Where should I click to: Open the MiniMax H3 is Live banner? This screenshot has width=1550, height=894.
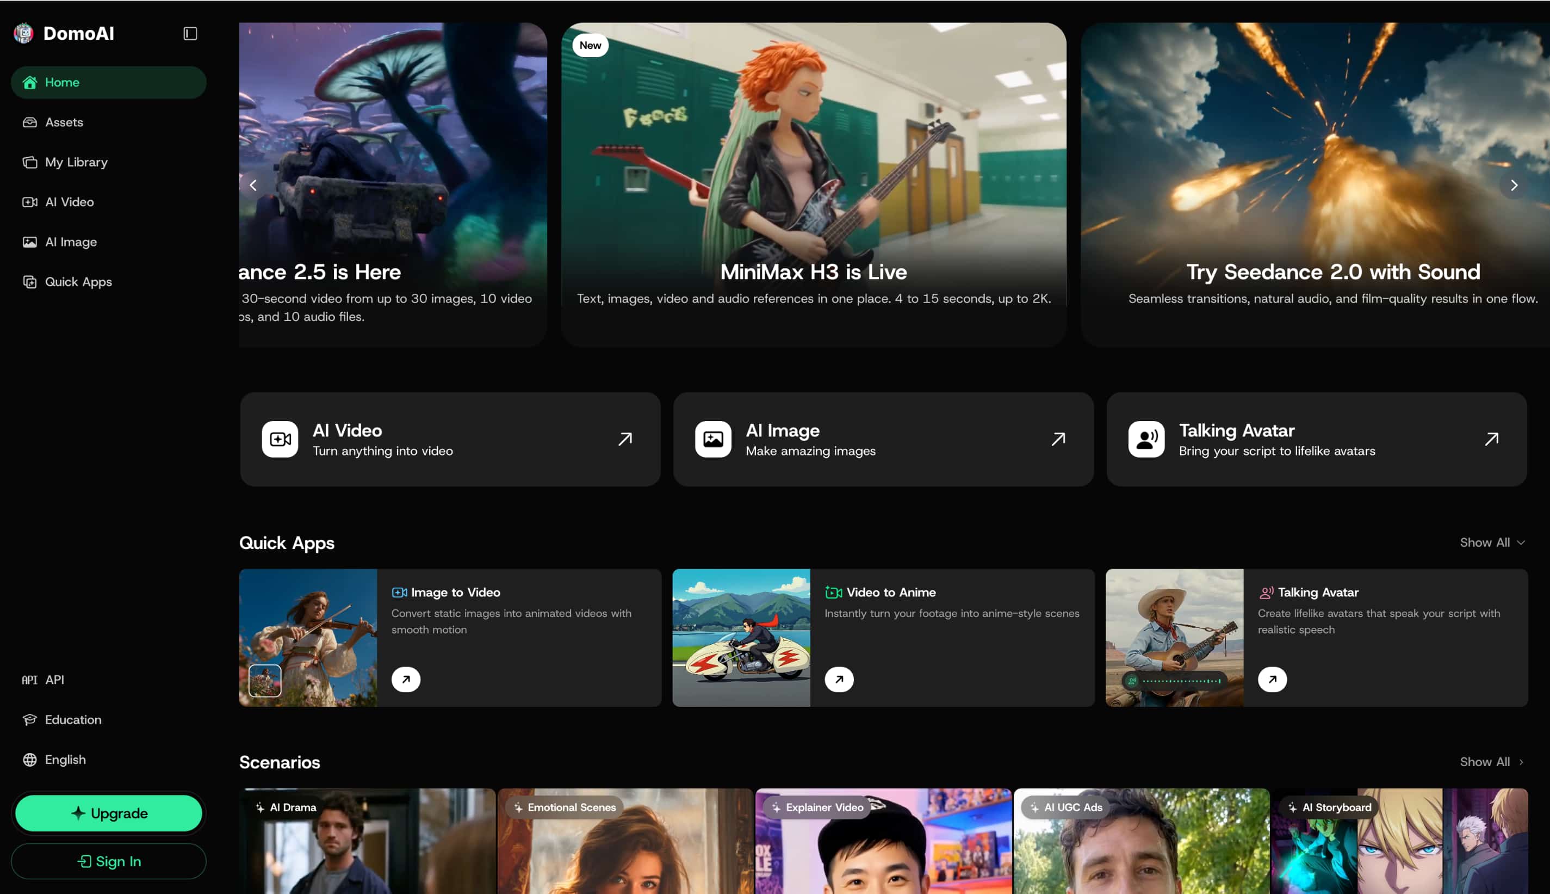pos(814,185)
